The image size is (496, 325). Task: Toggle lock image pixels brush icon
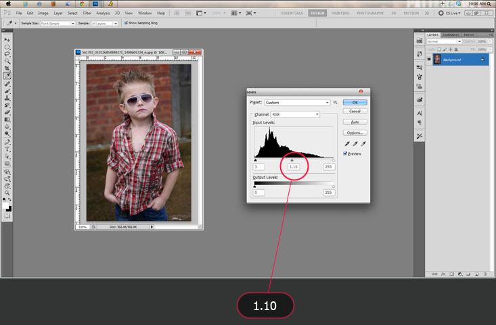(445, 49)
